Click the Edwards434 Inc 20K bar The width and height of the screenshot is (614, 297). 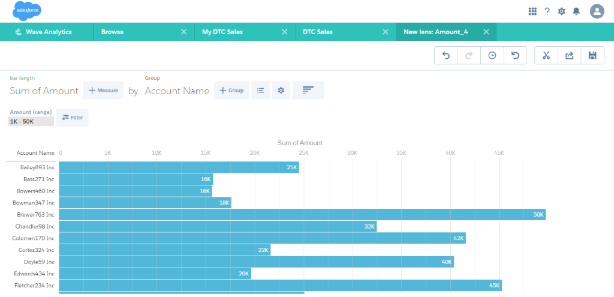(x=155, y=274)
